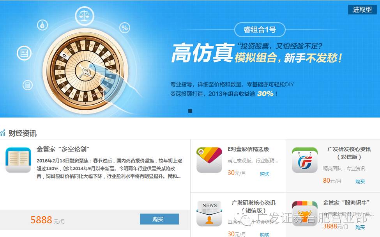Click the balance scale icon in banner
This screenshot has height=237, width=380.
coord(84,16)
